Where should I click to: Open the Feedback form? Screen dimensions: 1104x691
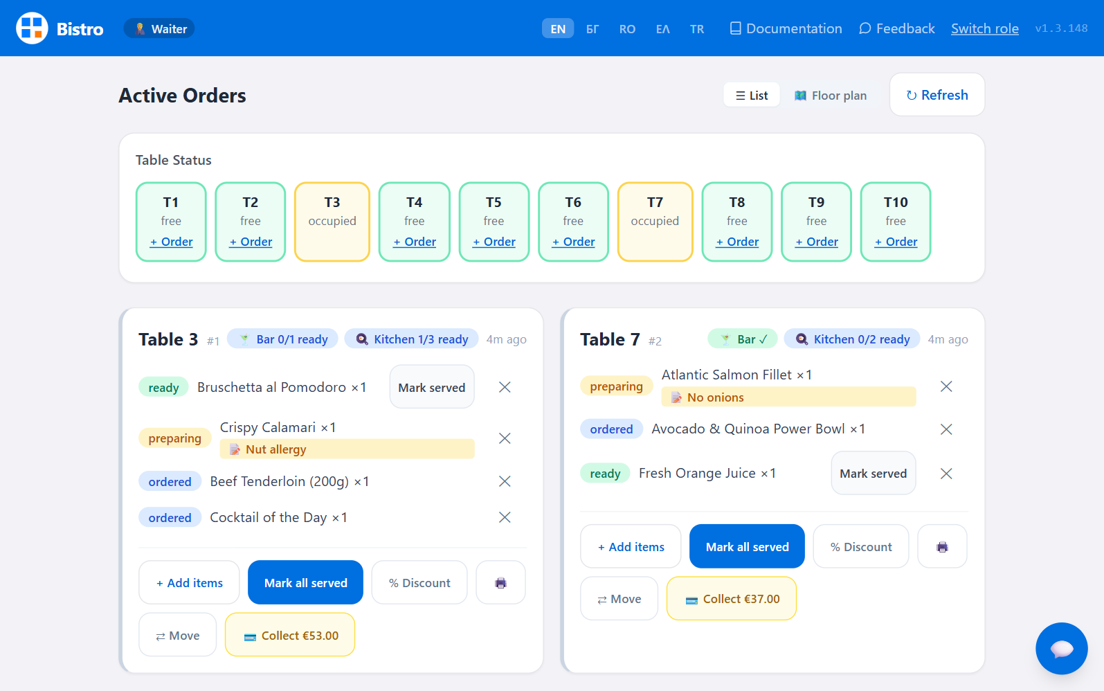pos(897,28)
